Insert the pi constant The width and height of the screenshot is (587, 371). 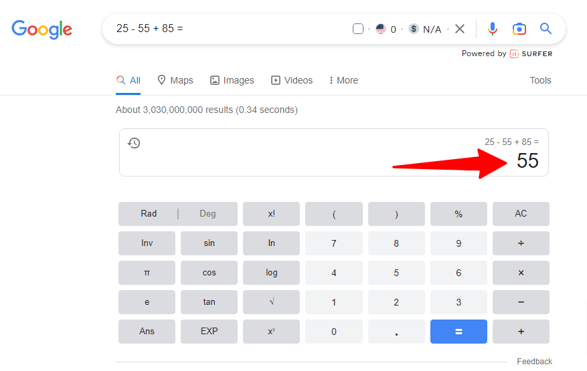pos(147,273)
